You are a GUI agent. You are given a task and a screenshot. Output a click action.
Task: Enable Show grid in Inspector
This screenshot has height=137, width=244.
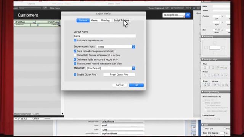(x=204, y=129)
